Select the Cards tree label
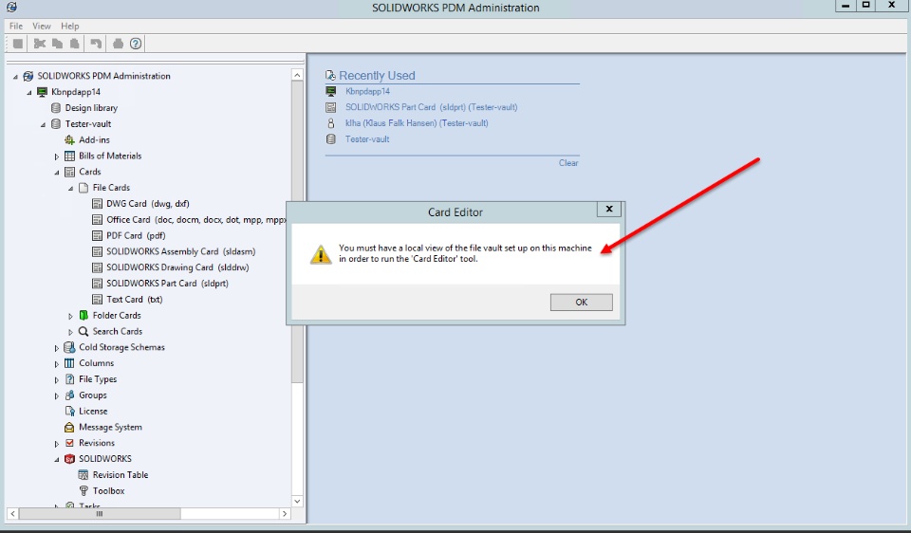 click(89, 172)
